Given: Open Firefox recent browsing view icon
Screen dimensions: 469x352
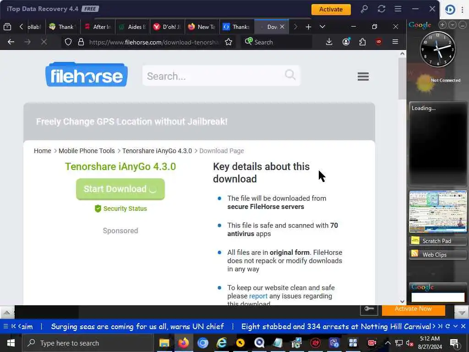Looking at the screenshot, I should (7, 27).
